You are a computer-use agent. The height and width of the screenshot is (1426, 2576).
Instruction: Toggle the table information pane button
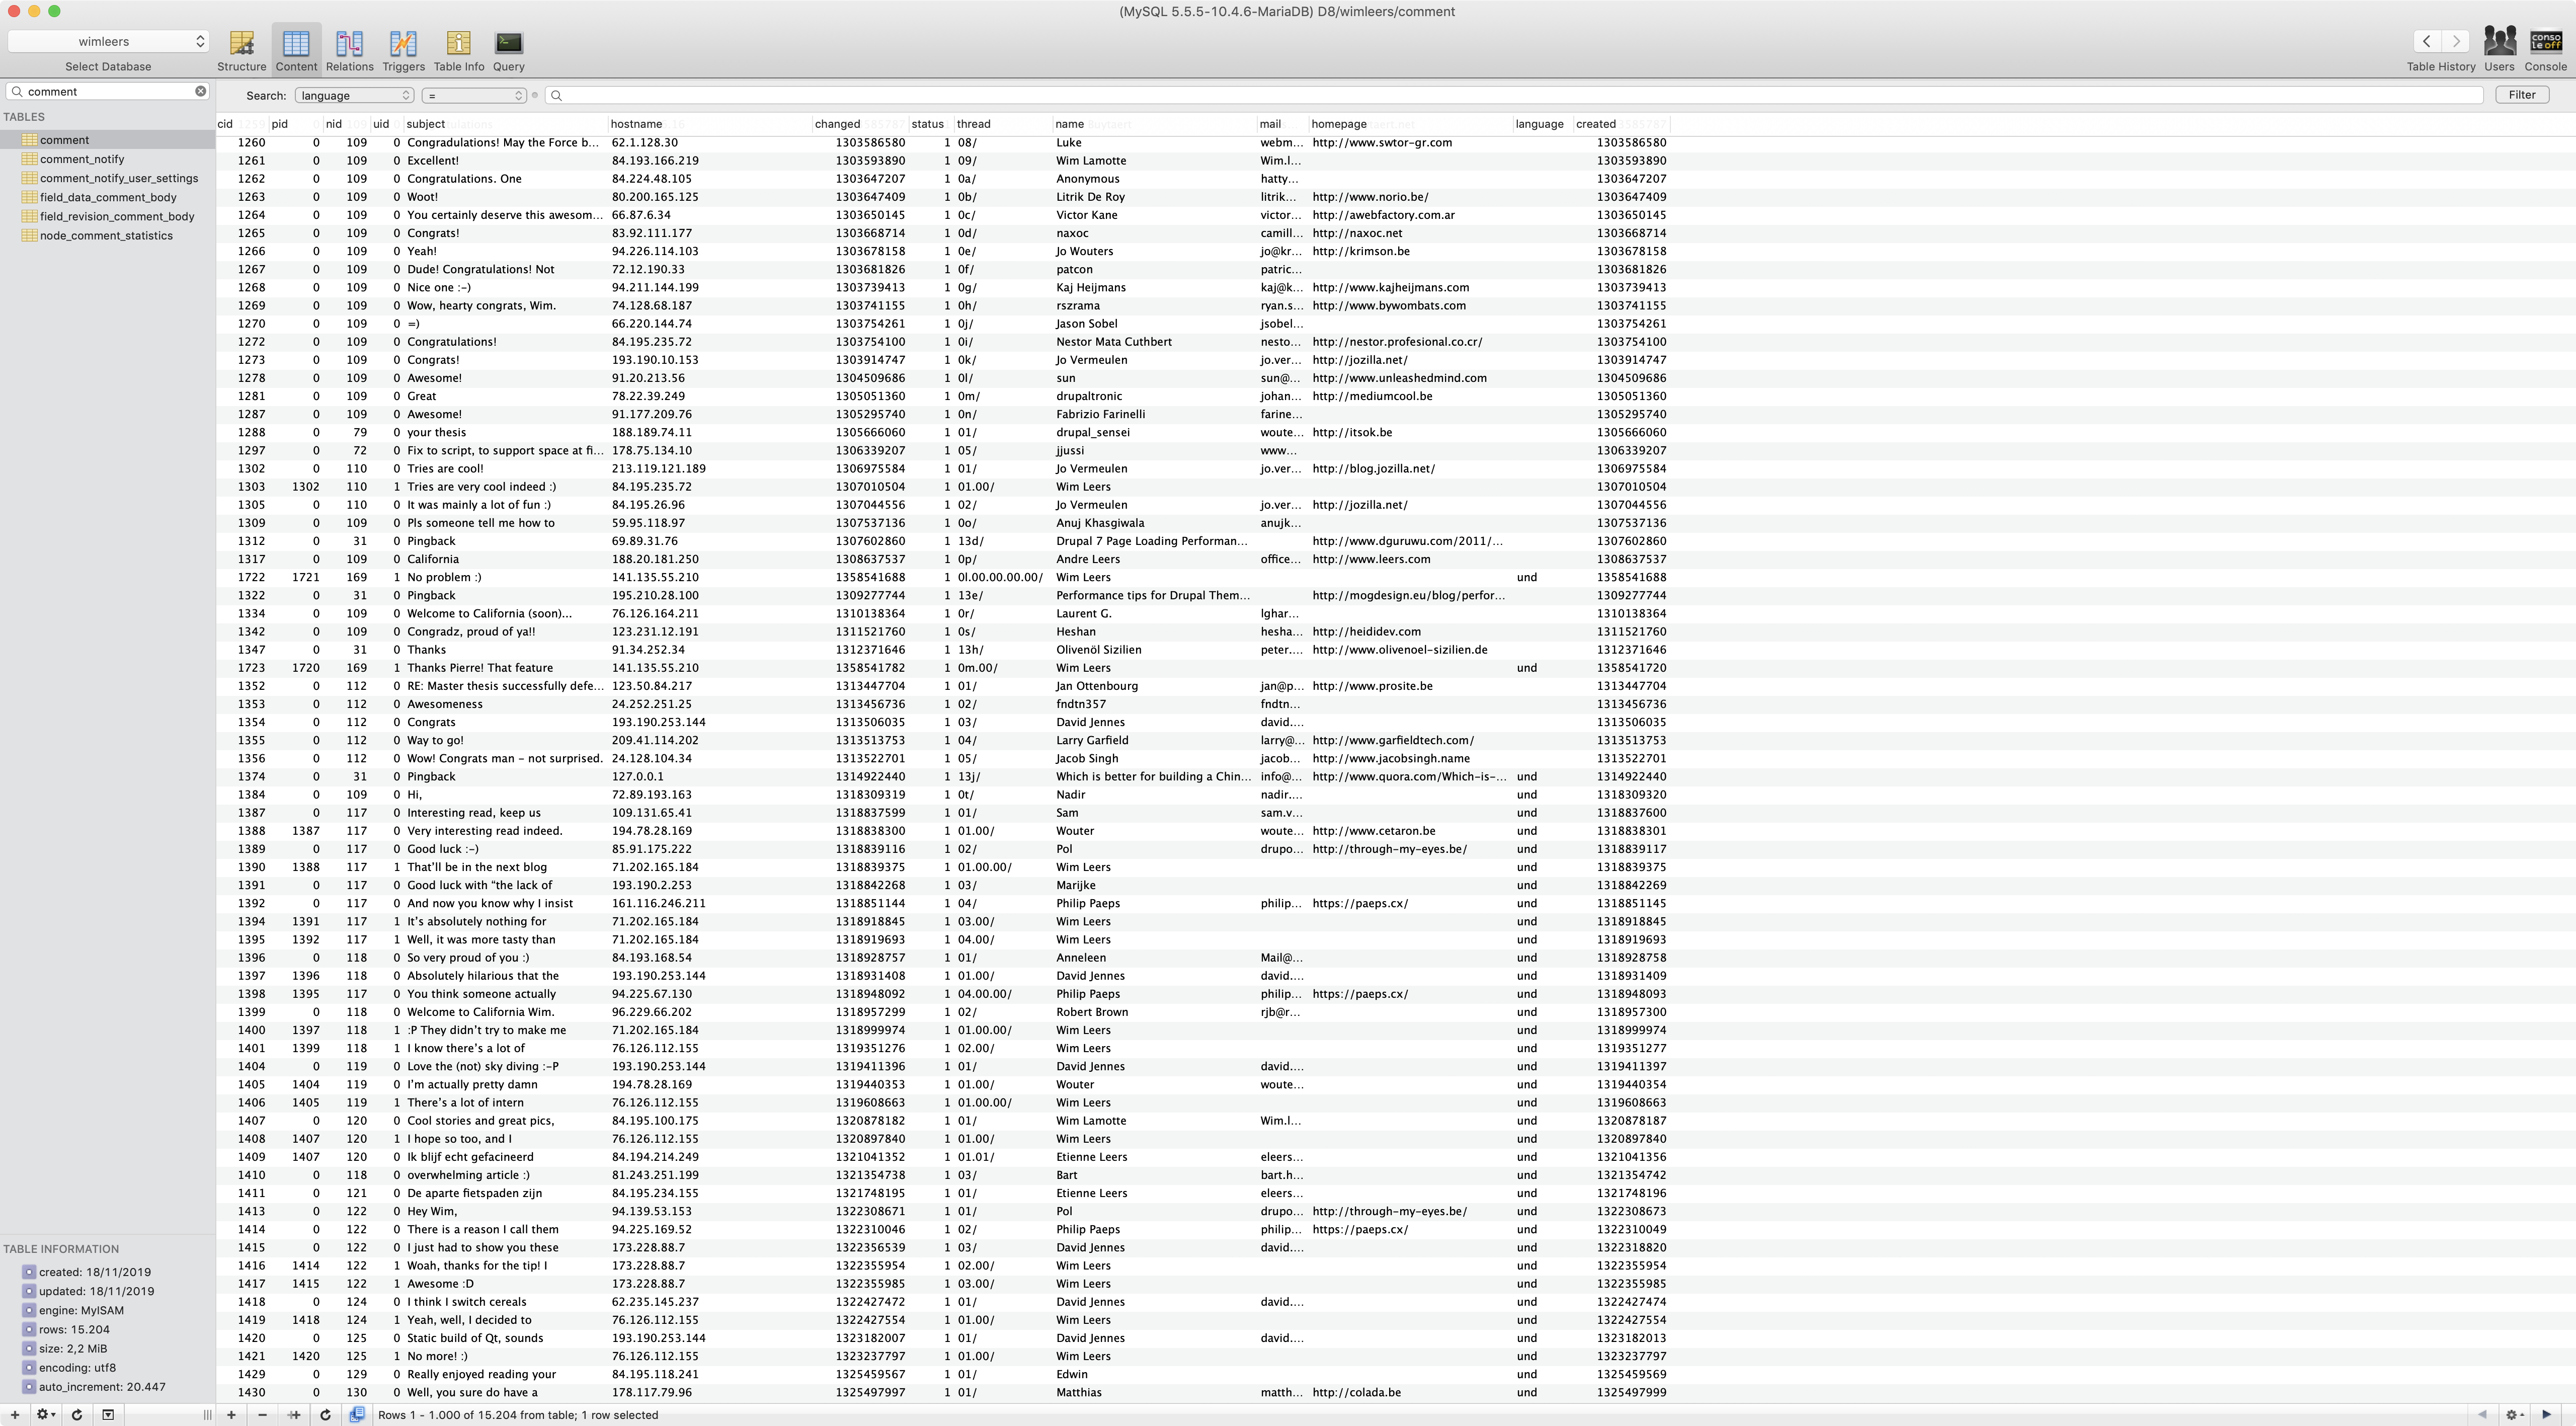(x=108, y=1414)
